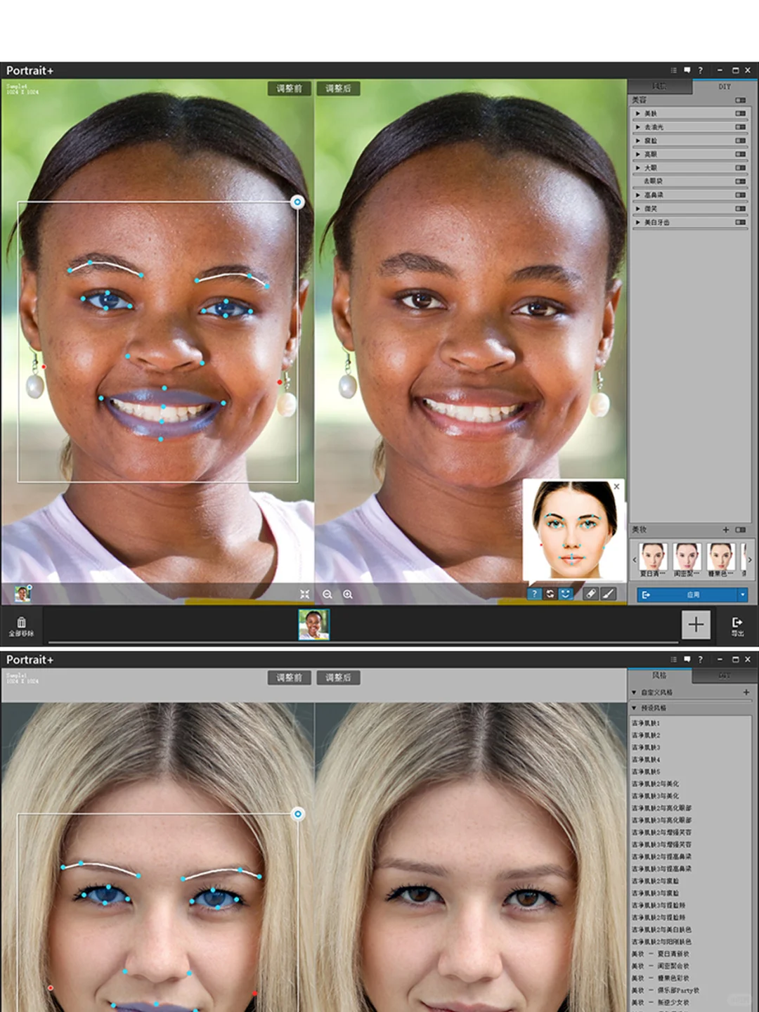
Task: Expand the 微笑 settings arrow
Action: click(x=638, y=209)
